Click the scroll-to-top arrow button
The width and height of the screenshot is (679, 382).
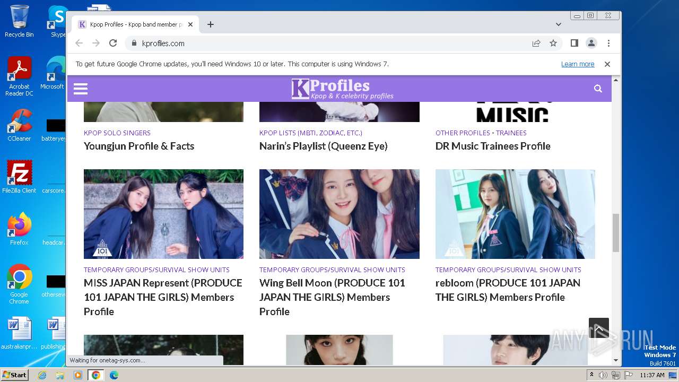pyautogui.click(x=599, y=328)
